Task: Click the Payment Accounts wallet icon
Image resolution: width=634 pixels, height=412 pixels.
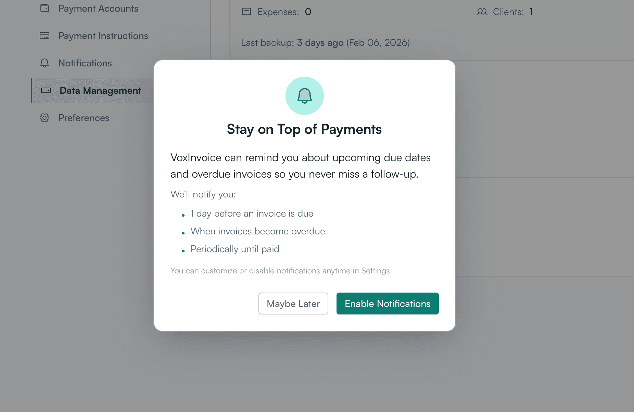Action: [x=44, y=8]
